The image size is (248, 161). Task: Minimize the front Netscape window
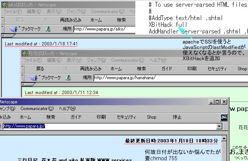[x=212, y=102]
